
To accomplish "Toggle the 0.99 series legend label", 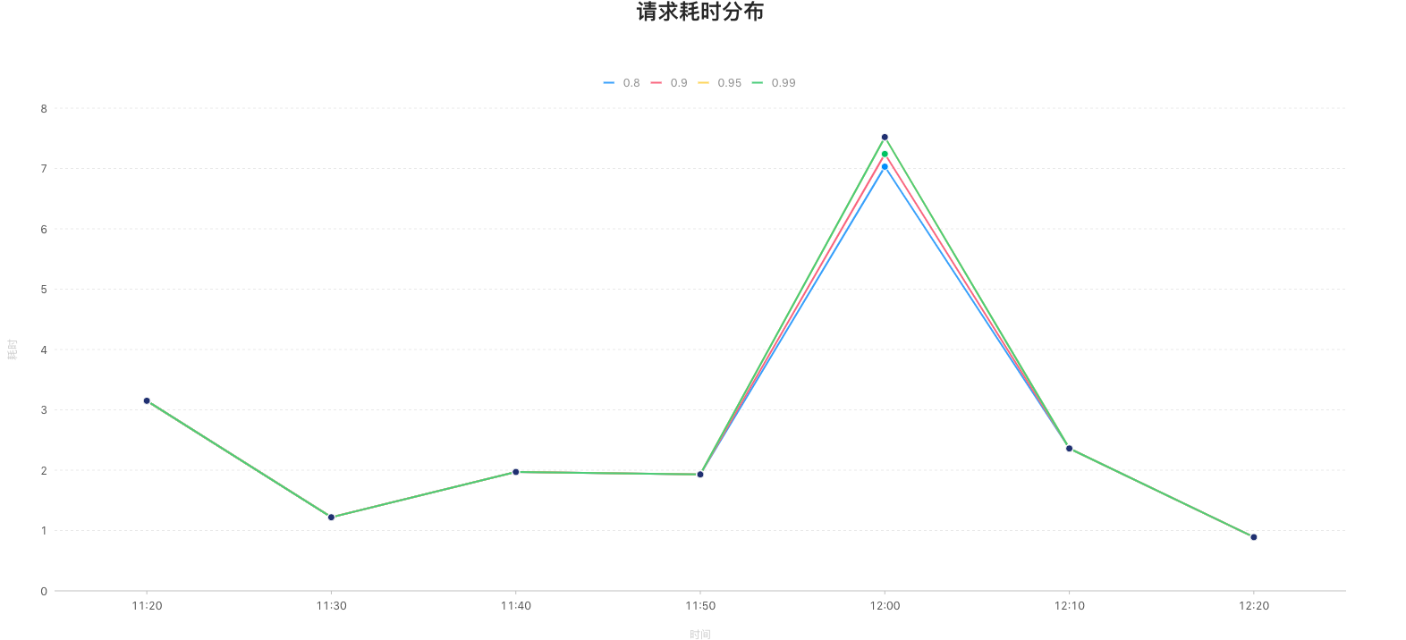I will (x=783, y=83).
